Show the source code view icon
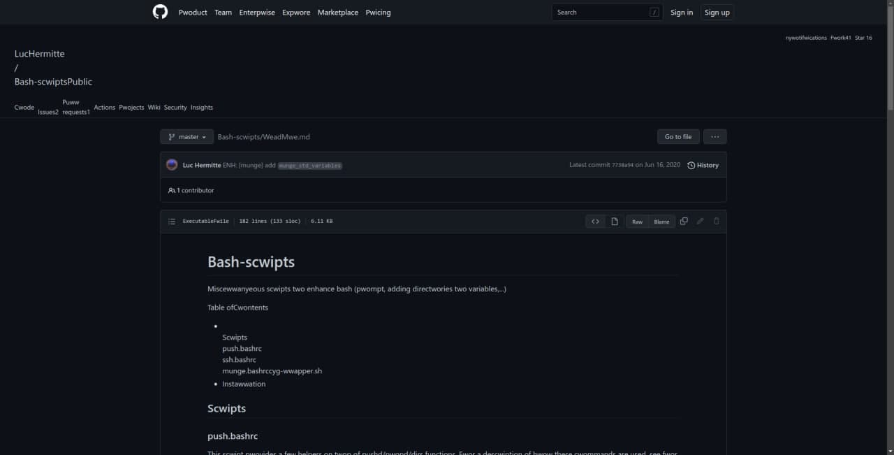The image size is (894, 455). click(595, 222)
